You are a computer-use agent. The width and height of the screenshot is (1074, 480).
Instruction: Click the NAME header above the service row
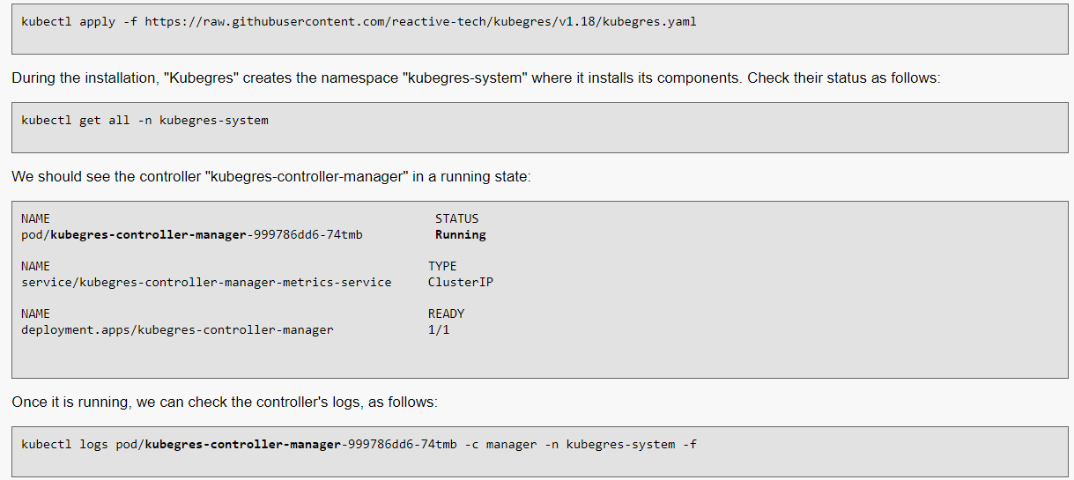[35, 266]
